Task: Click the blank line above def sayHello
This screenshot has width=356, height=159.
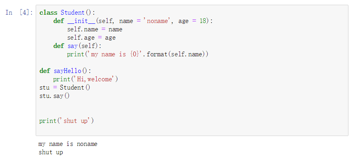Action: [x=119, y=63]
